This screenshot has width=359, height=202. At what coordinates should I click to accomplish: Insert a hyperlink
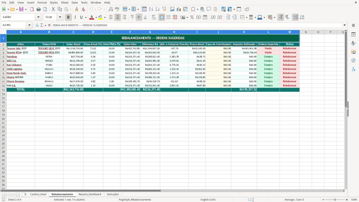click(x=203, y=9)
